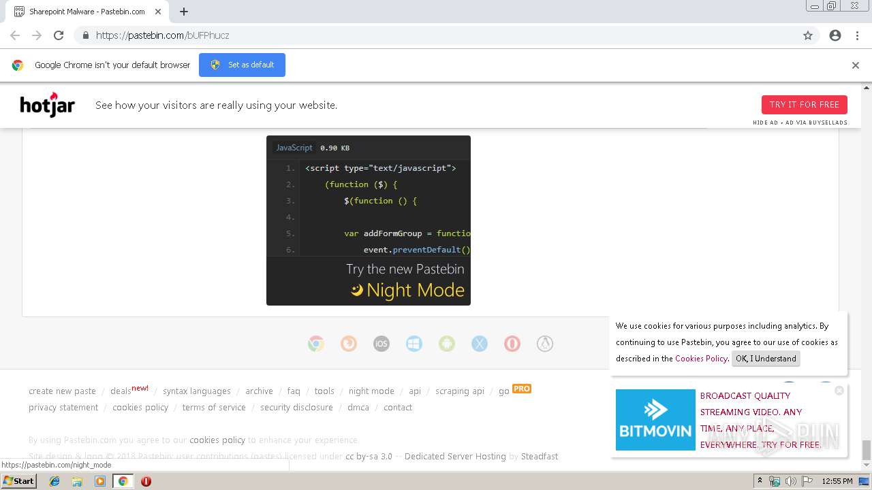The image size is (872, 490).
Task: Open the Windows Start menu
Action: click(18, 481)
